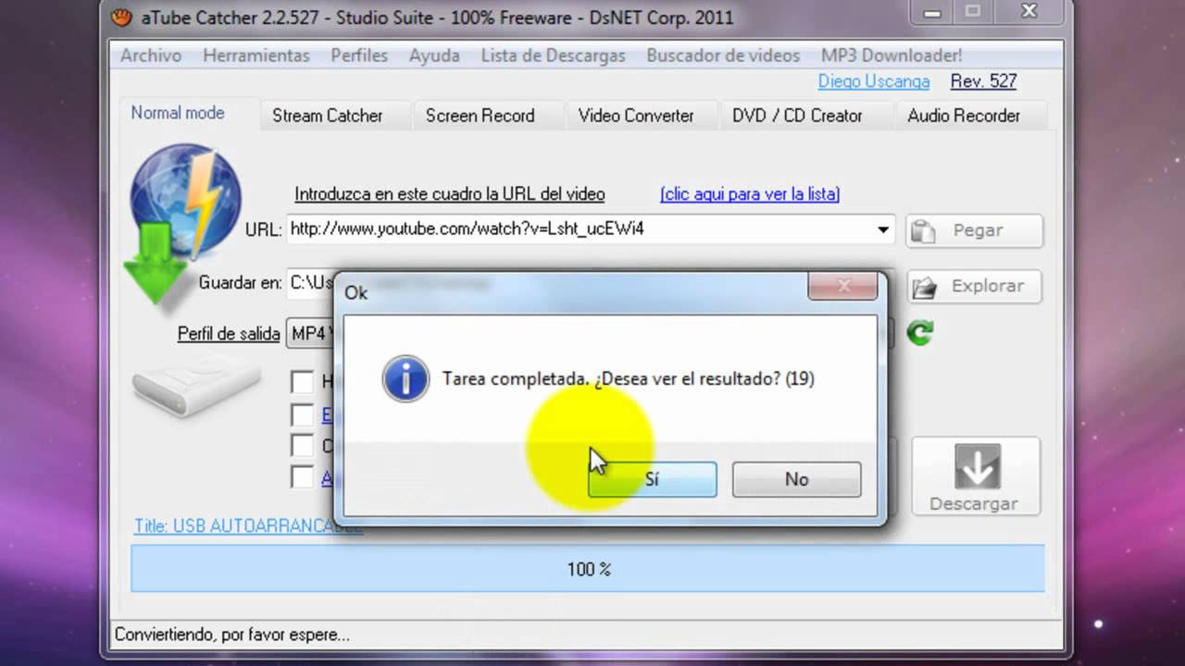Decline with the No button
The width and height of the screenshot is (1185, 666).
[x=796, y=479]
